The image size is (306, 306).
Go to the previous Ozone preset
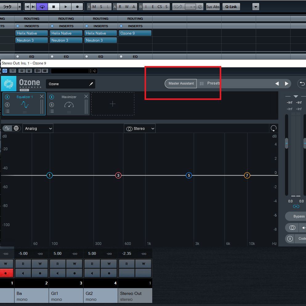click(x=277, y=84)
